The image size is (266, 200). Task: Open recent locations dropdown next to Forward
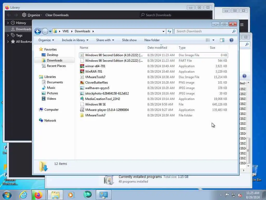point(50,31)
